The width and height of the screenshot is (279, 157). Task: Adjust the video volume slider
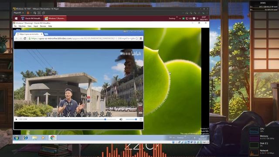point(131,119)
